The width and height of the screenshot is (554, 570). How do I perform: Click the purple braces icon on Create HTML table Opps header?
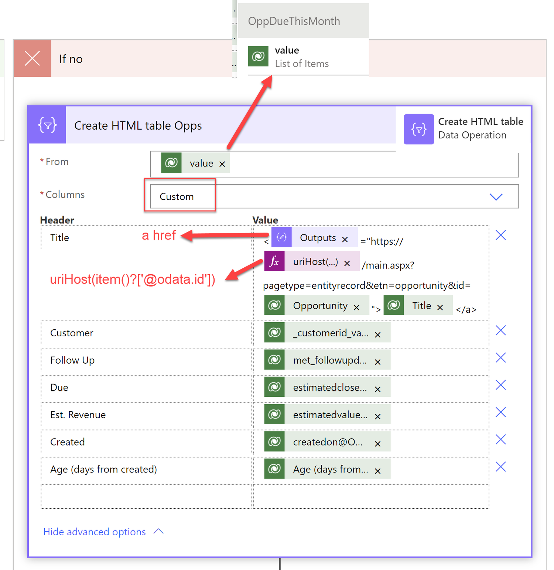click(47, 125)
